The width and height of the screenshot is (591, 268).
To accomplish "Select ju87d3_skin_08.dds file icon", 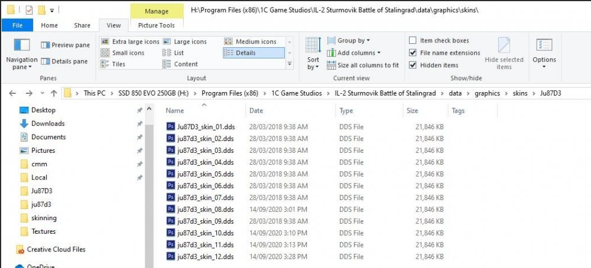I will (171, 210).
